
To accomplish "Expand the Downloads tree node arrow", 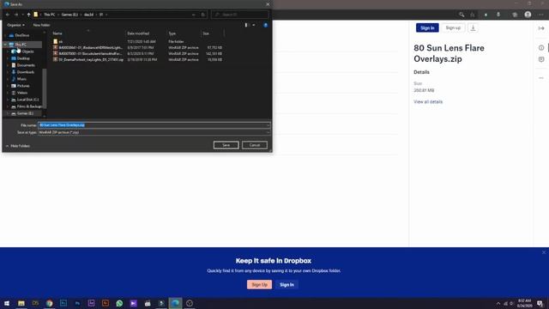I will tap(8, 72).
